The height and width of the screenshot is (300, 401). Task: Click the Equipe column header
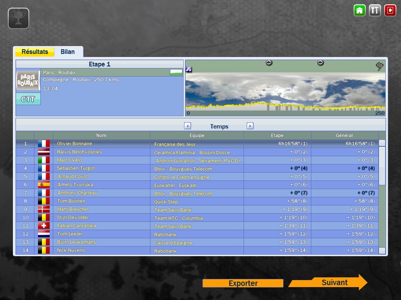(x=197, y=136)
